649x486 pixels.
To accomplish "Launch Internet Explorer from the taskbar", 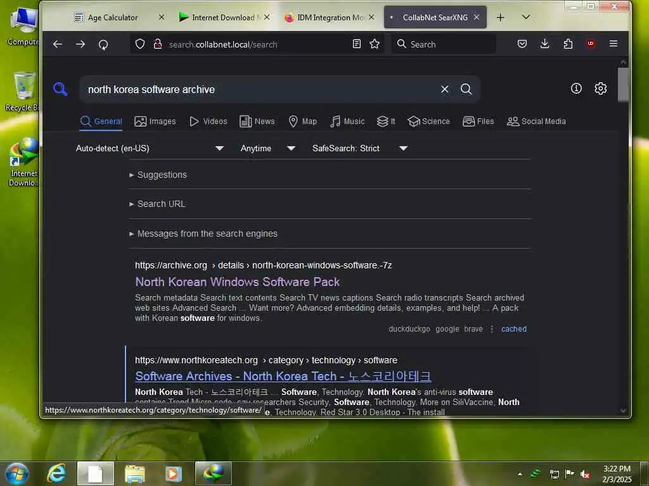I will [x=56, y=473].
